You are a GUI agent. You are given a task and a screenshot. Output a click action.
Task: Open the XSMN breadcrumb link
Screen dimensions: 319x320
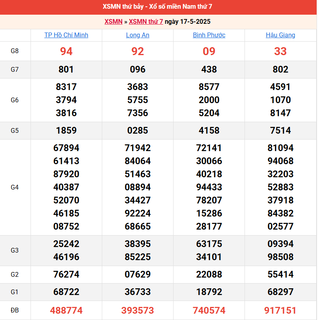(113, 21)
